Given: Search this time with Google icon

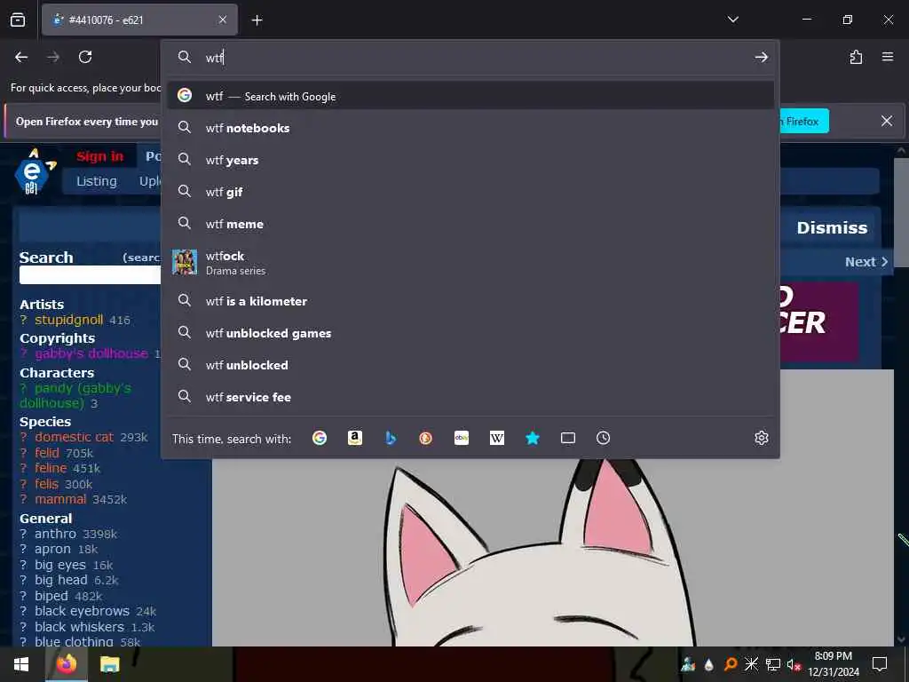Looking at the screenshot, I should click(x=320, y=438).
